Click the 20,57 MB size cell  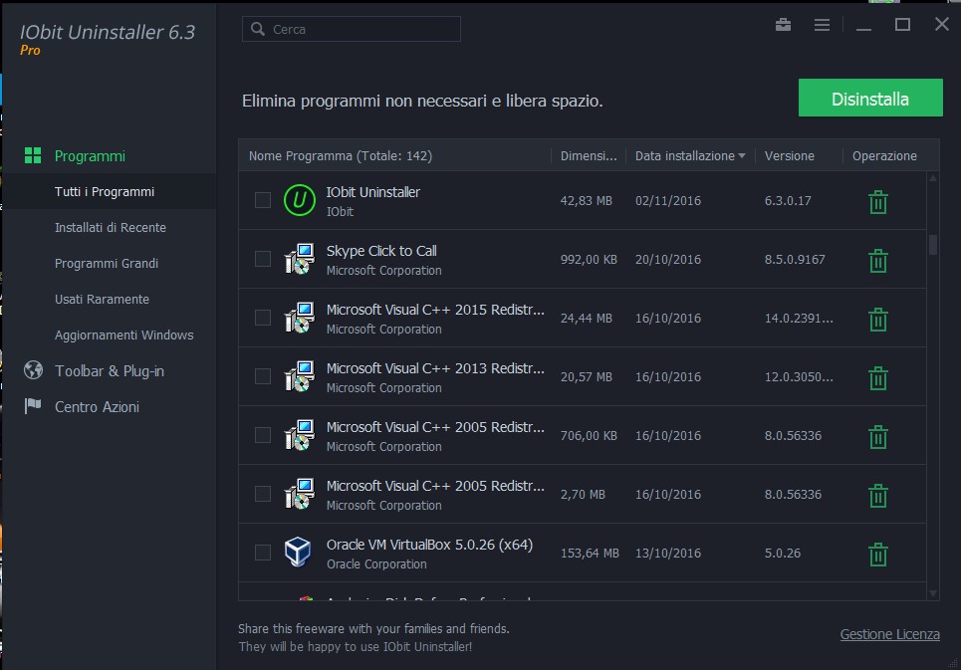coord(586,376)
